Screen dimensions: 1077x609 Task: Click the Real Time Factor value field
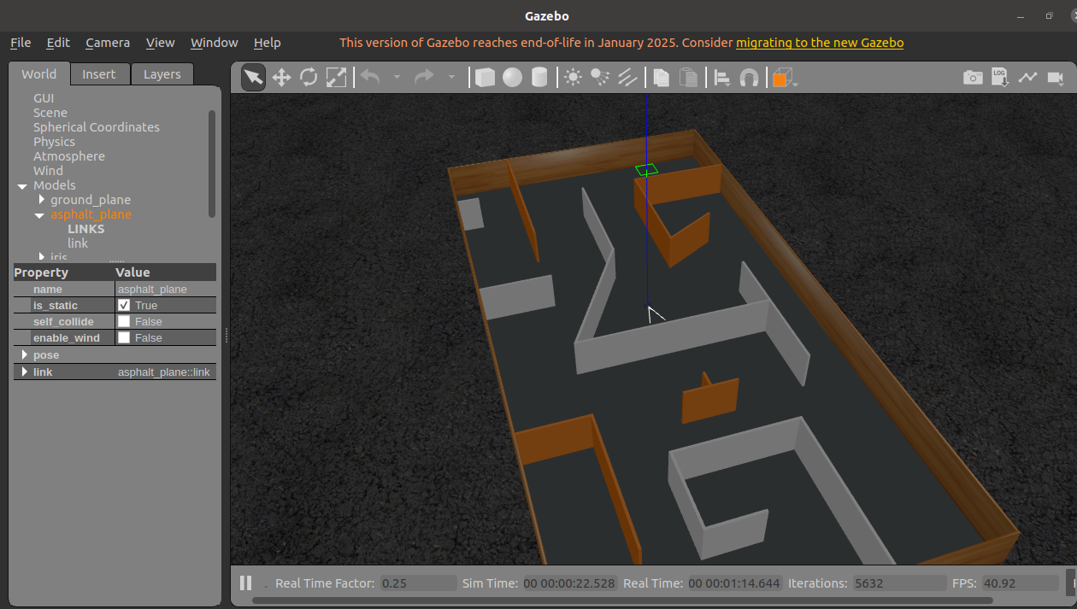[x=419, y=583]
